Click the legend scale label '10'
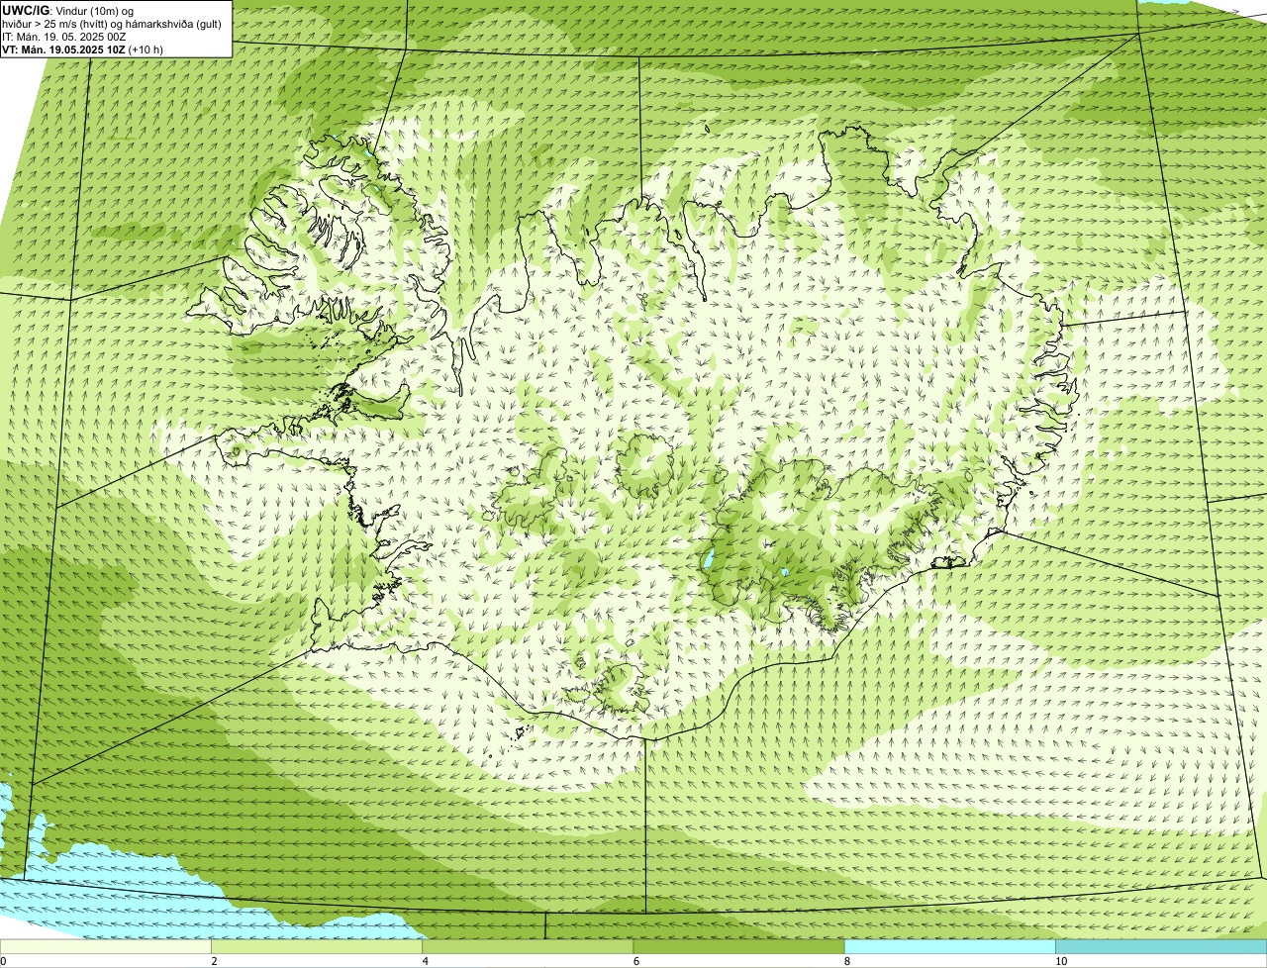The image size is (1267, 968). coord(1061,961)
